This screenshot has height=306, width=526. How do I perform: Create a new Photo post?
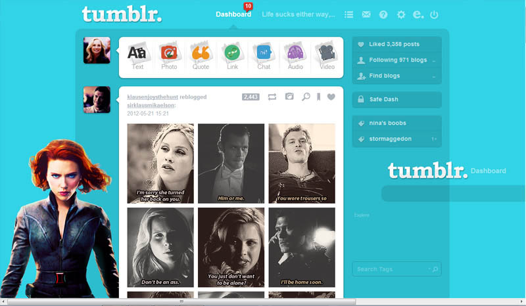tap(169, 56)
